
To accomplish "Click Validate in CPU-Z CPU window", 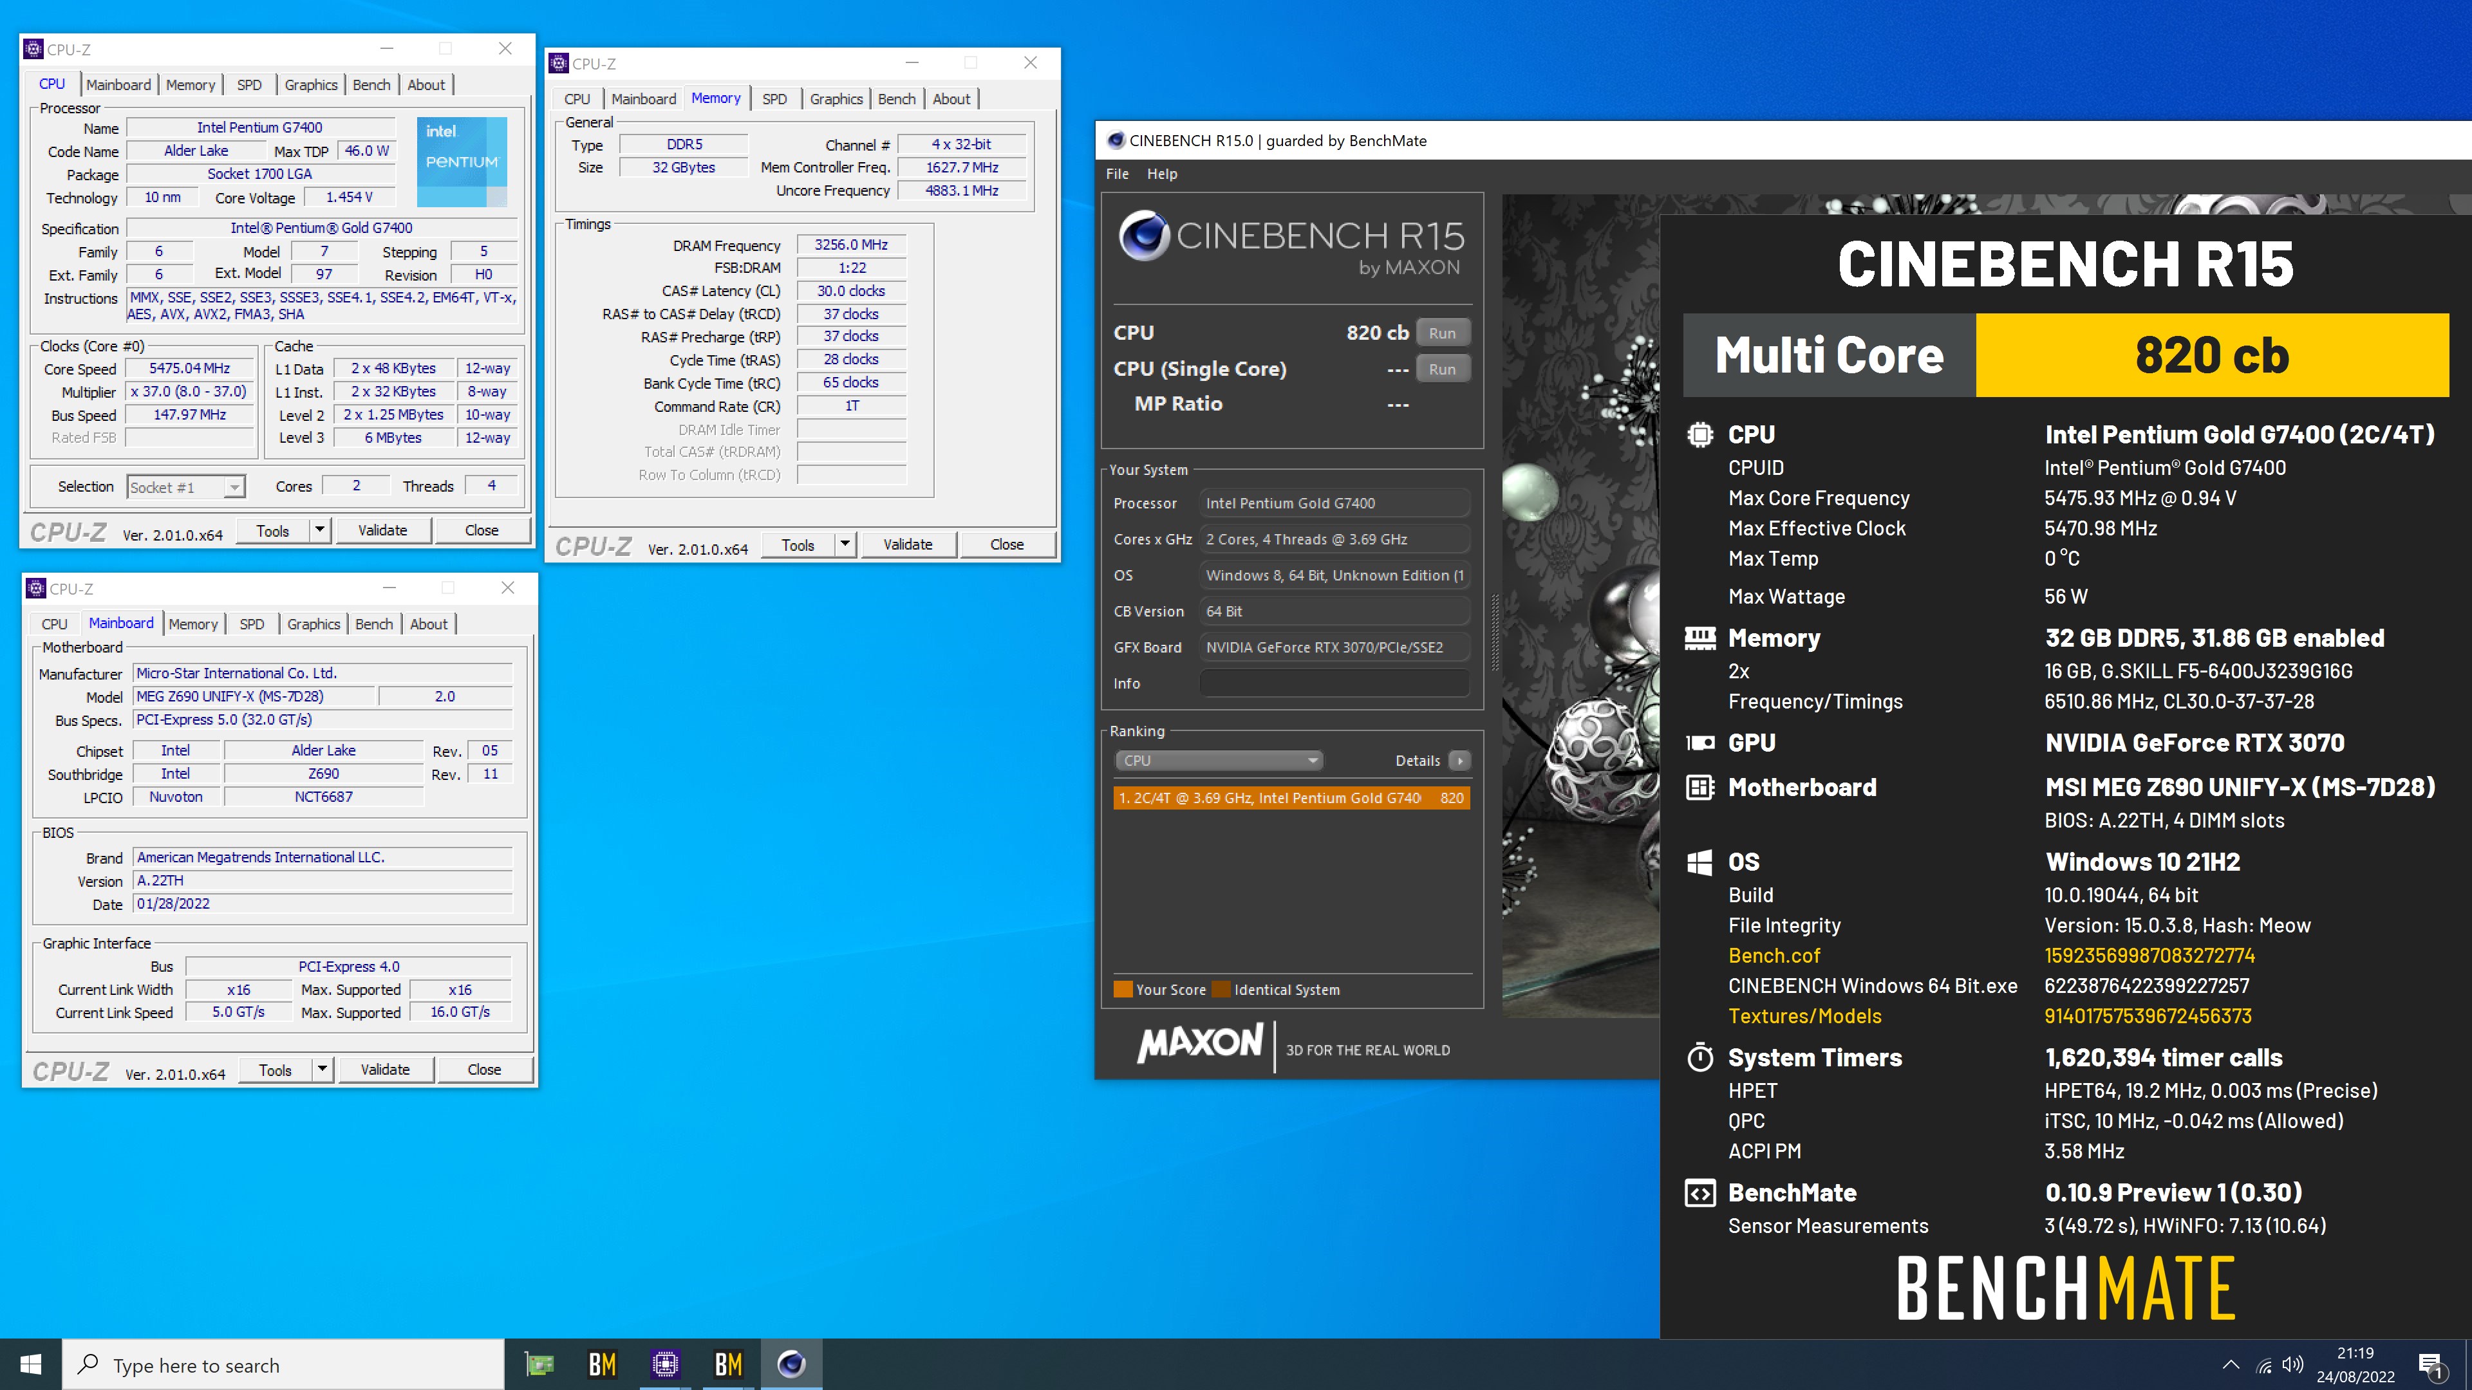I will pos(382,530).
